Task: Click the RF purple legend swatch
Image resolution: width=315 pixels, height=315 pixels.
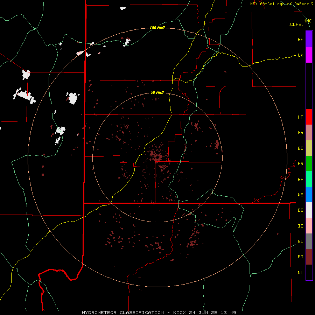Action: click(309, 39)
